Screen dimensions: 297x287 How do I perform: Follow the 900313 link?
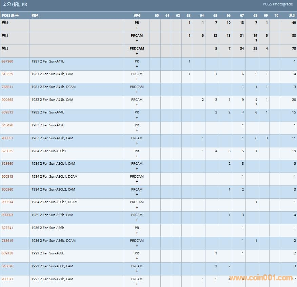pyautogui.click(x=7, y=177)
